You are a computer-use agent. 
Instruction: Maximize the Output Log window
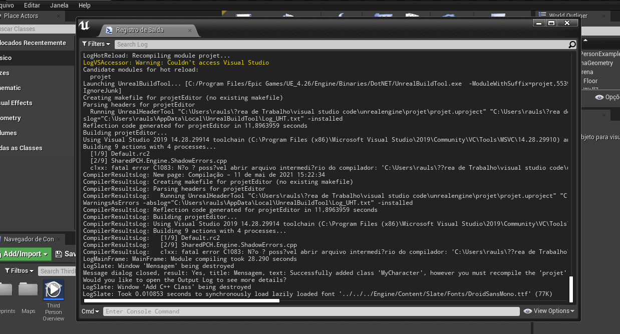[x=551, y=23]
